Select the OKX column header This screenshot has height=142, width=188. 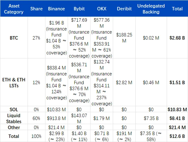[102, 9]
